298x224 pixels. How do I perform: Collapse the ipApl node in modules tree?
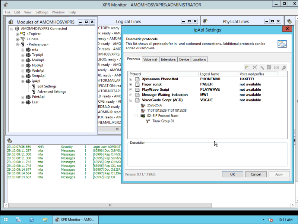point(23,81)
